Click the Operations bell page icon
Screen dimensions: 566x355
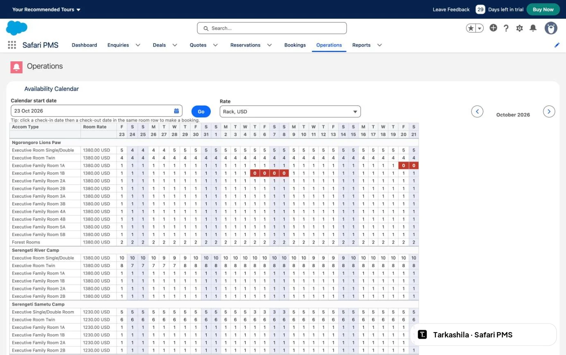tap(16, 67)
